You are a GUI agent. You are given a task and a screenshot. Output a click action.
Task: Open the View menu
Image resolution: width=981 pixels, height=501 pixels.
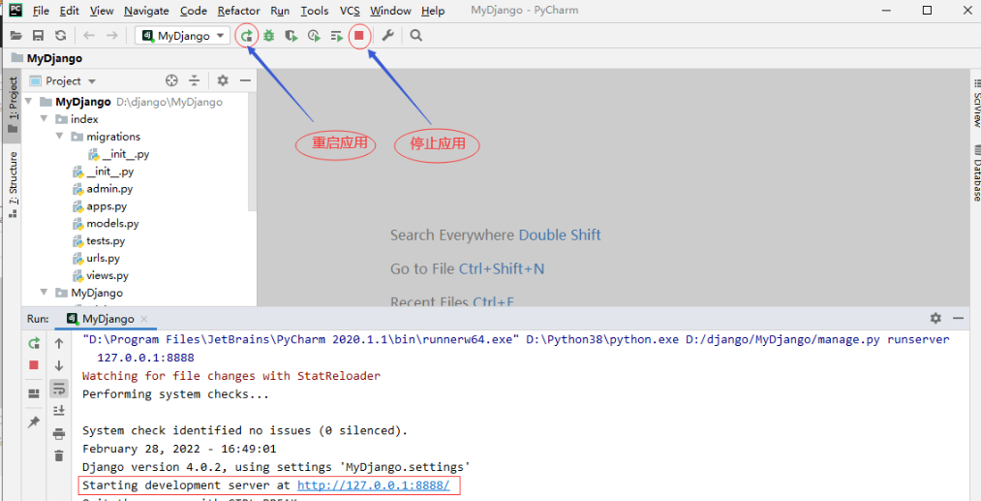click(x=102, y=11)
